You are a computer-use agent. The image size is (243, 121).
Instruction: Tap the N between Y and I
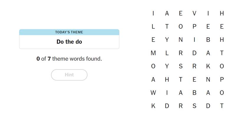click(181, 40)
